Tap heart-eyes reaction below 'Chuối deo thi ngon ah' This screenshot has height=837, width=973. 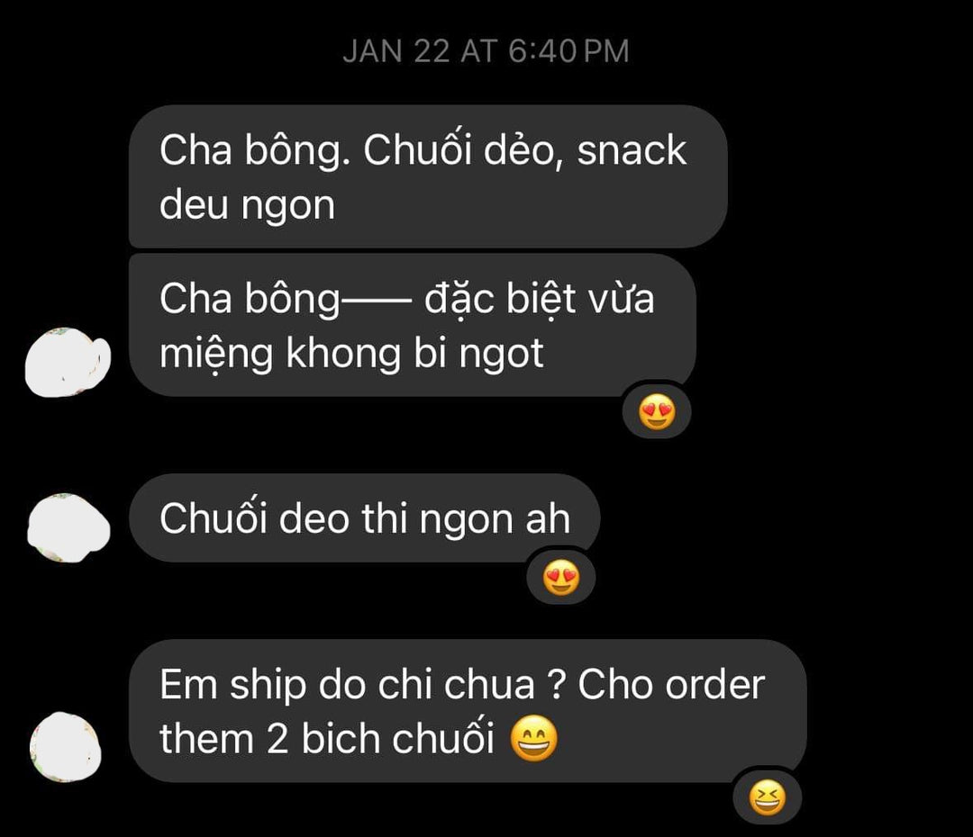pos(561,578)
